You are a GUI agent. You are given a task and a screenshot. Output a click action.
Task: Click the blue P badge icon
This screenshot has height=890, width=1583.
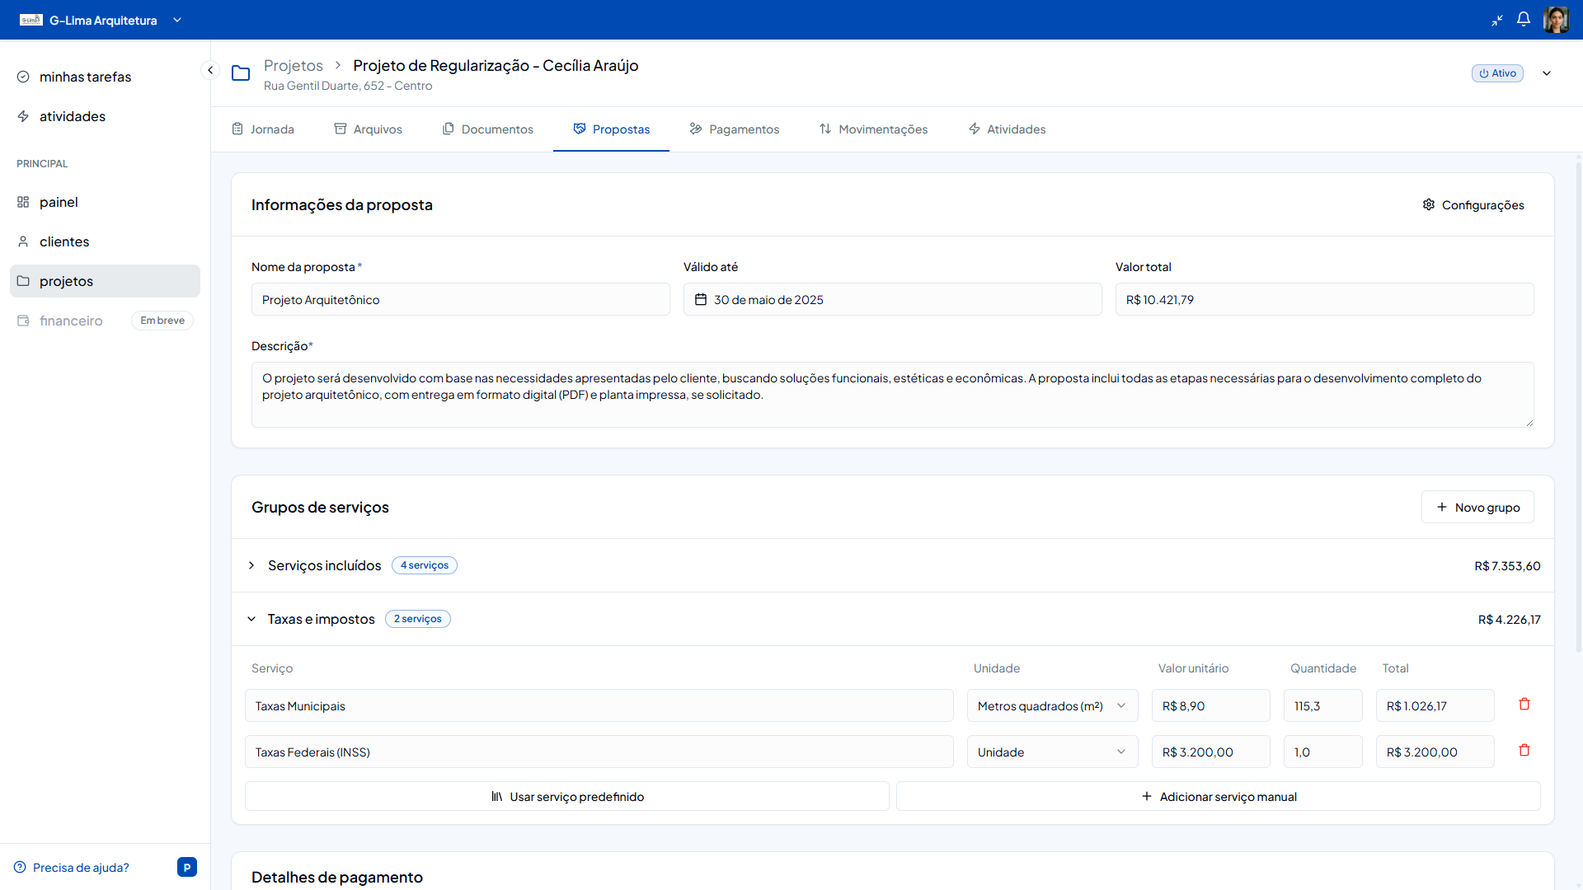point(187,867)
